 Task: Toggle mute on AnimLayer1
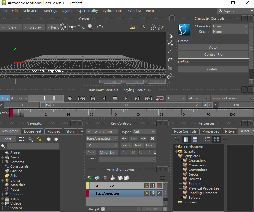tap(159, 186)
